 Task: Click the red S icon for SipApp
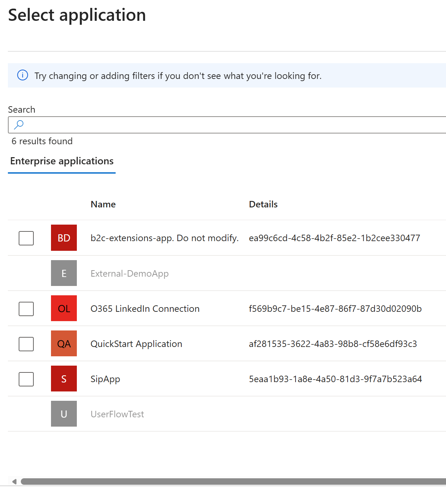click(64, 379)
